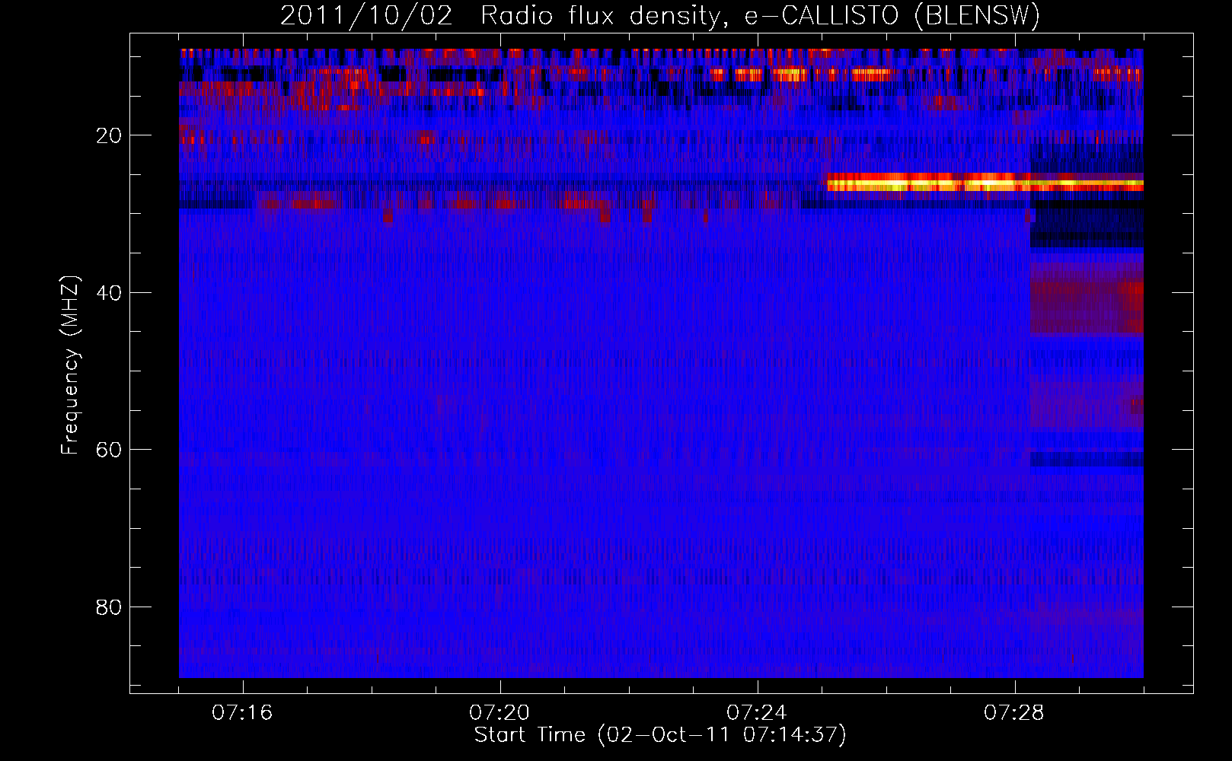
Task: Click the 80 MHz frequency tick label
Action: tap(110, 607)
